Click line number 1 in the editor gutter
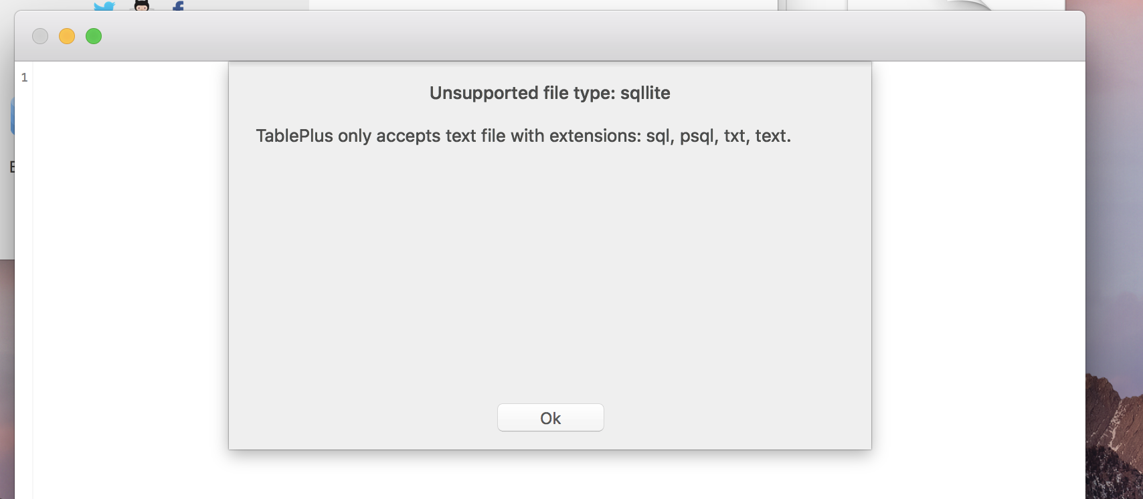Viewport: 1143px width, 499px height. pyautogui.click(x=24, y=77)
